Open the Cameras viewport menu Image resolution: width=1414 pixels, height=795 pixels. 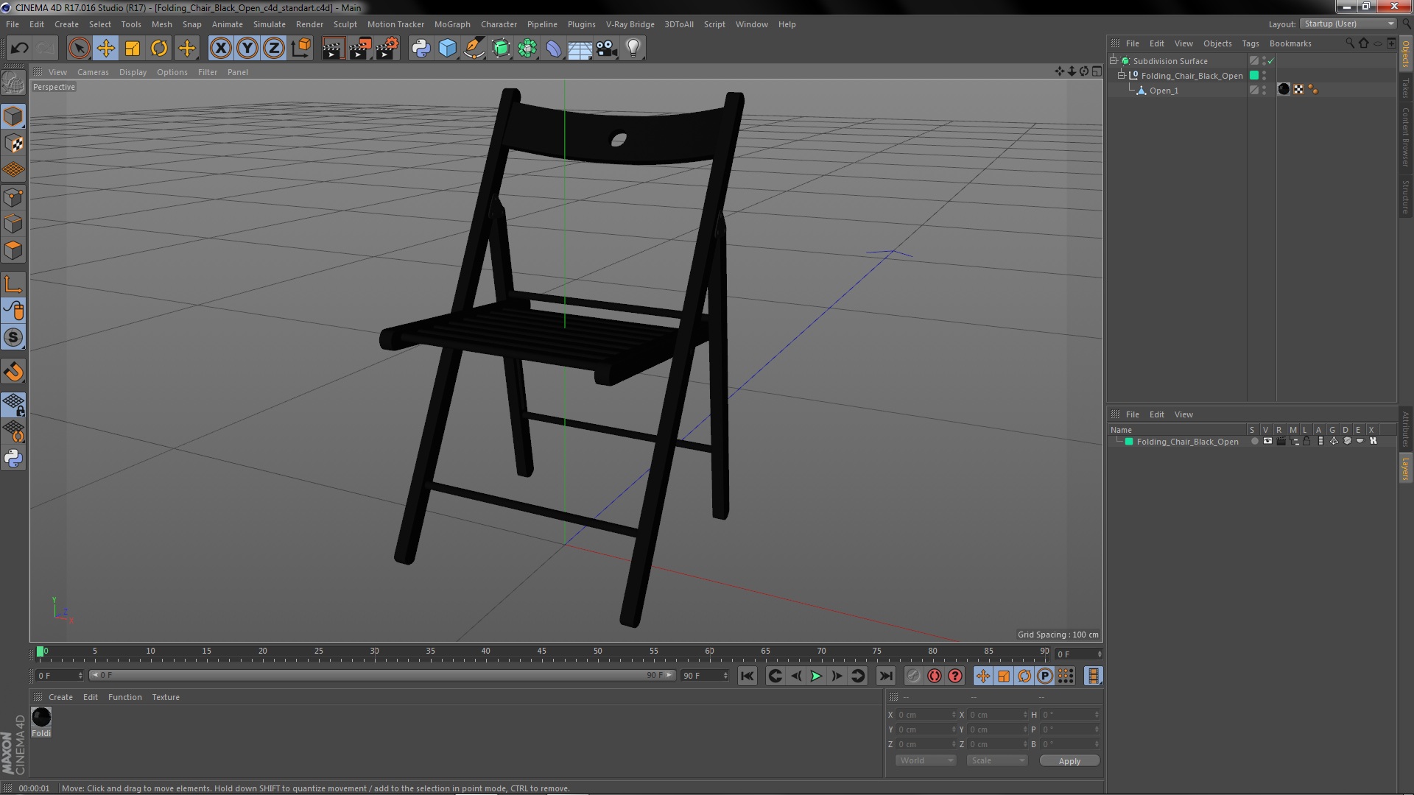[93, 72]
